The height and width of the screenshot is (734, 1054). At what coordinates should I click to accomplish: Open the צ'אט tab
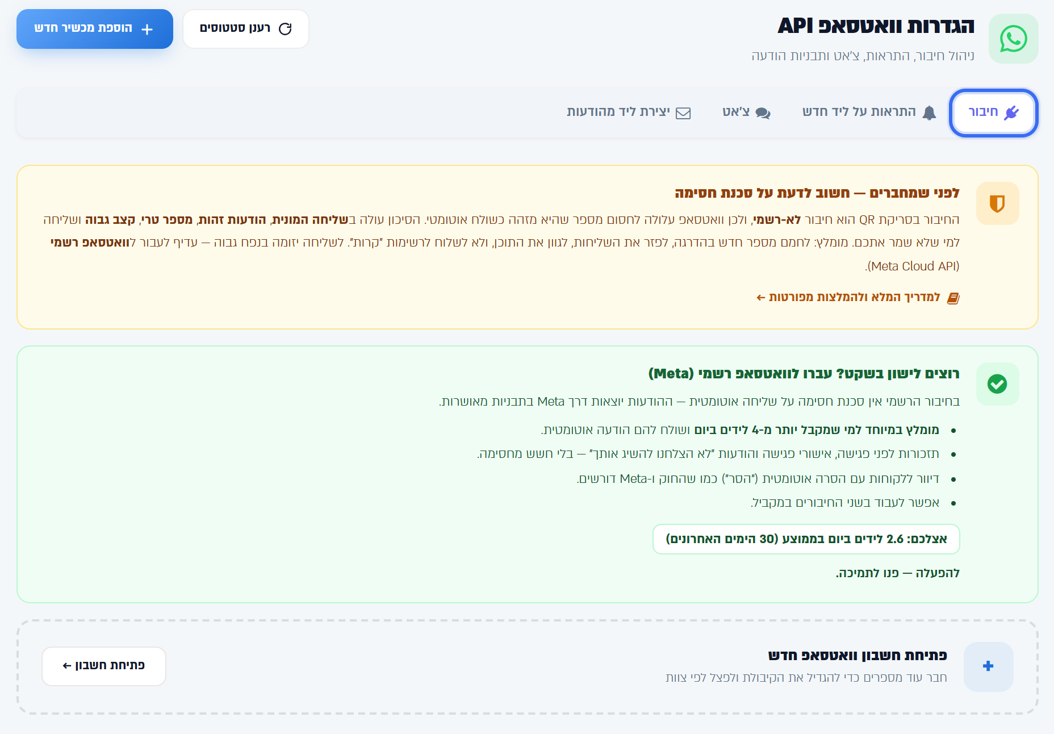[x=746, y=112]
